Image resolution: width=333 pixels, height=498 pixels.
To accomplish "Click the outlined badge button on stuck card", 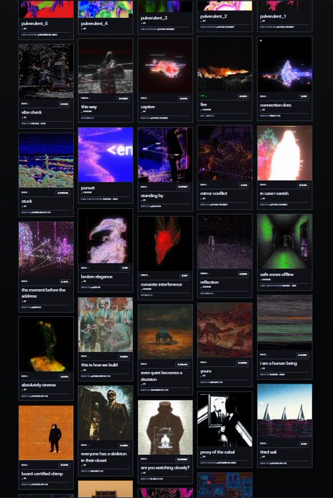I will click(x=63, y=193).
